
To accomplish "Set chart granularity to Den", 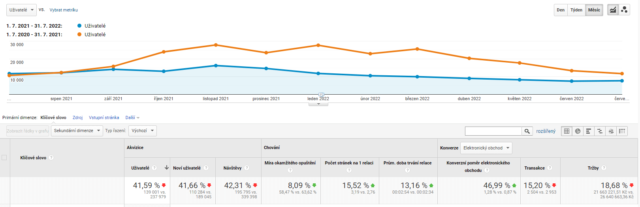I will (x=561, y=10).
